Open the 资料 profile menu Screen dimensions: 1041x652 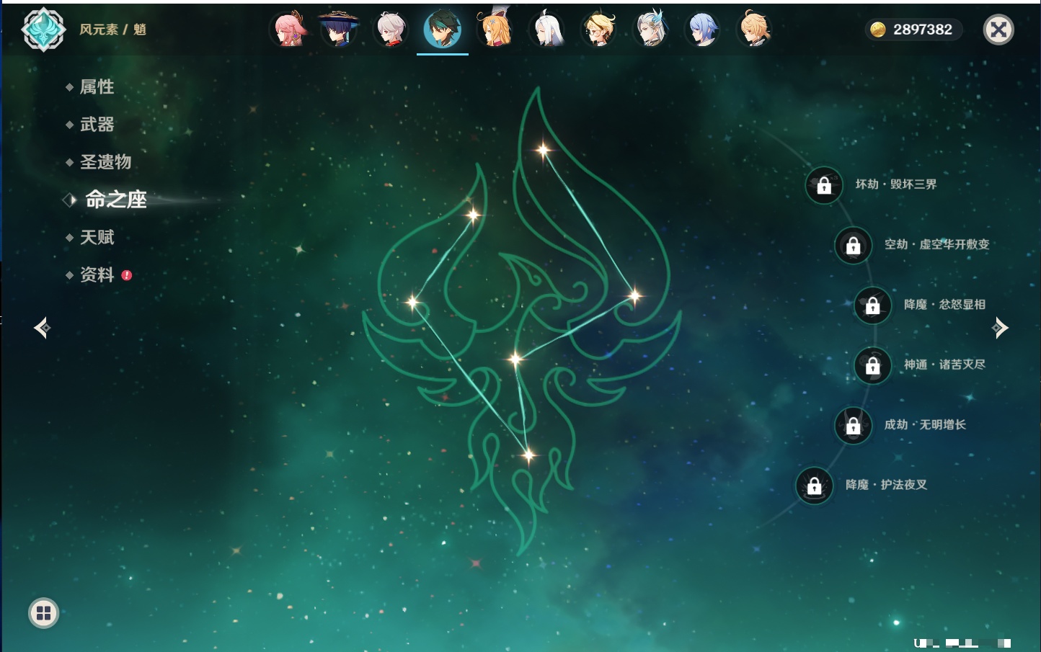click(97, 274)
